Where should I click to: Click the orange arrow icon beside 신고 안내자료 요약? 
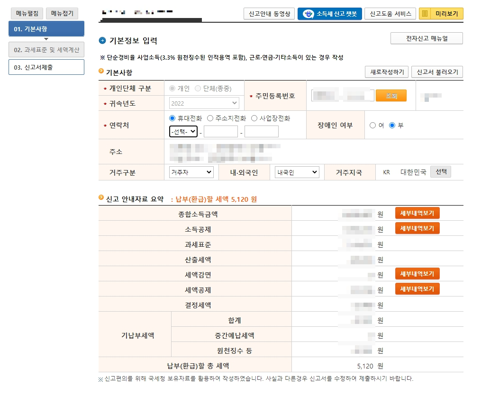coord(101,198)
